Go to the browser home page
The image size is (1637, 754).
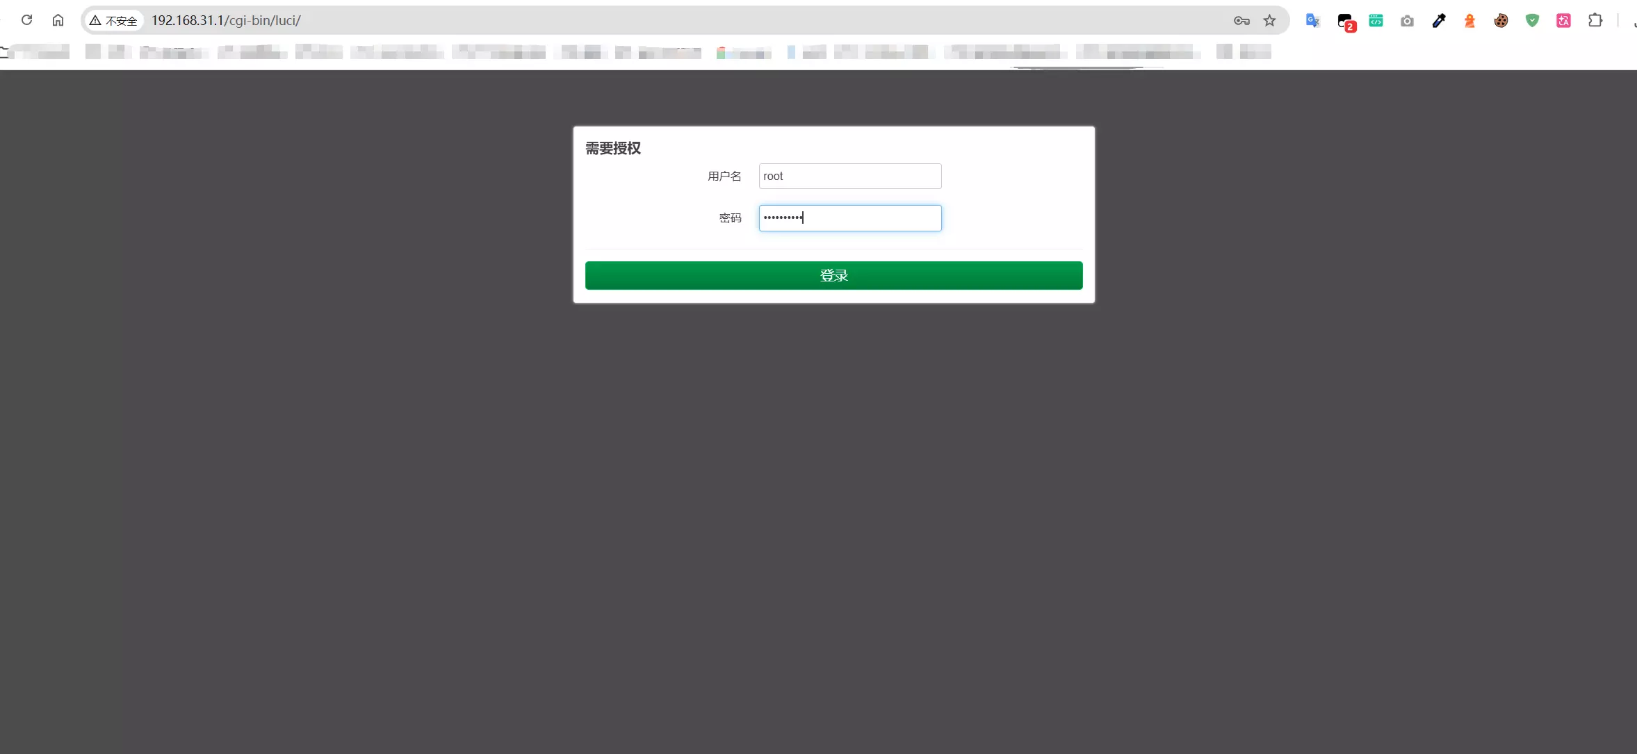tap(58, 20)
